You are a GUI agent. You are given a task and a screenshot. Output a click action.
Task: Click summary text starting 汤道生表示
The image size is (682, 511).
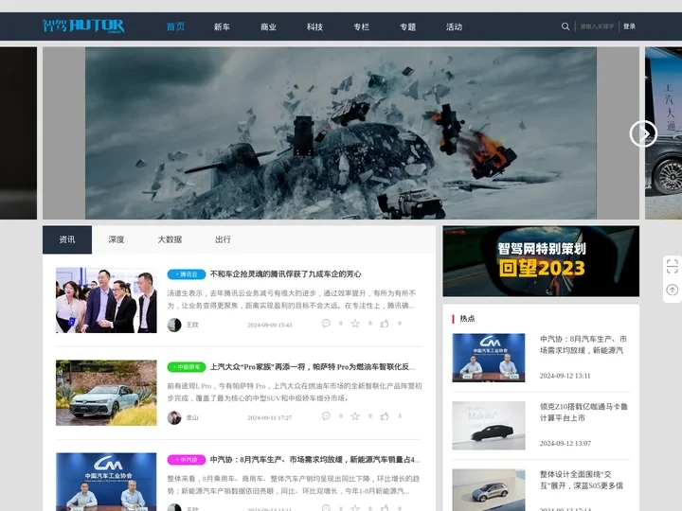coord(292,299)
